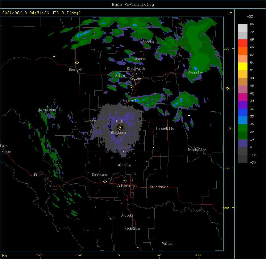Click the km unit label at top right

coord(230,13)
